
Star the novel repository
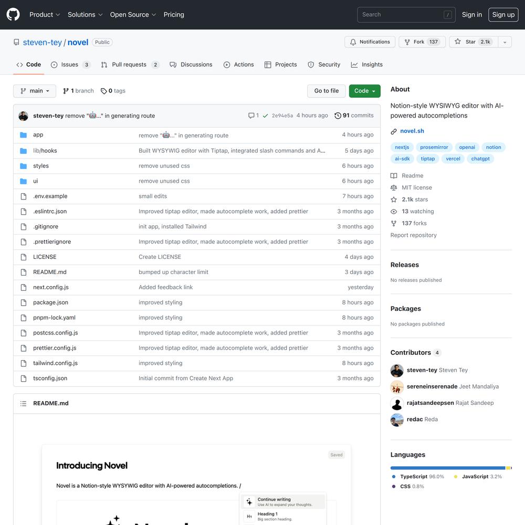474,42
